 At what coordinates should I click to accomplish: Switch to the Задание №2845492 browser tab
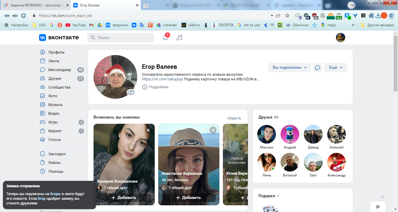pos(36,5)
